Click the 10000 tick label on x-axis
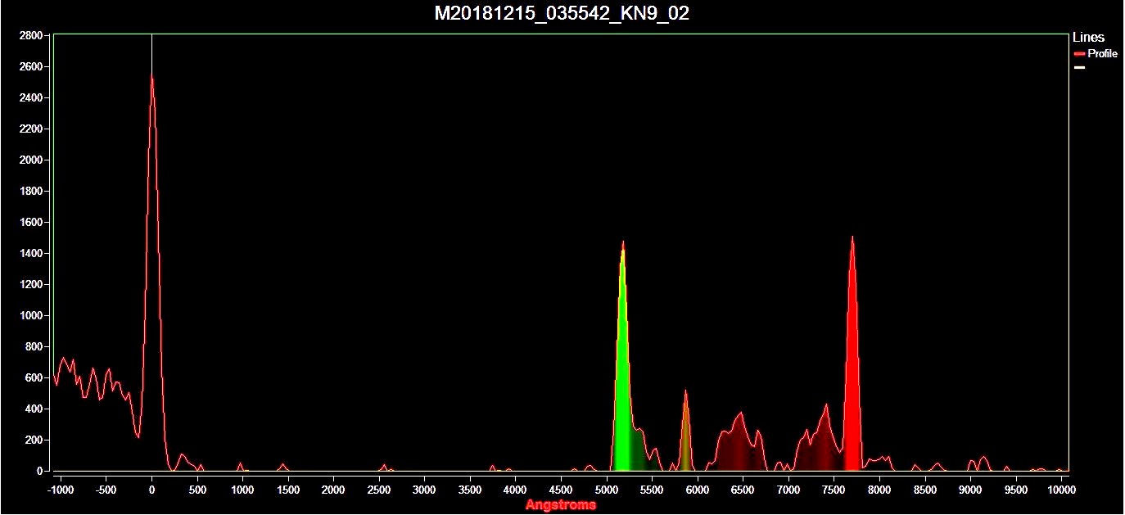Viewport: 1125px width, 515px height. click(1060, 490)
